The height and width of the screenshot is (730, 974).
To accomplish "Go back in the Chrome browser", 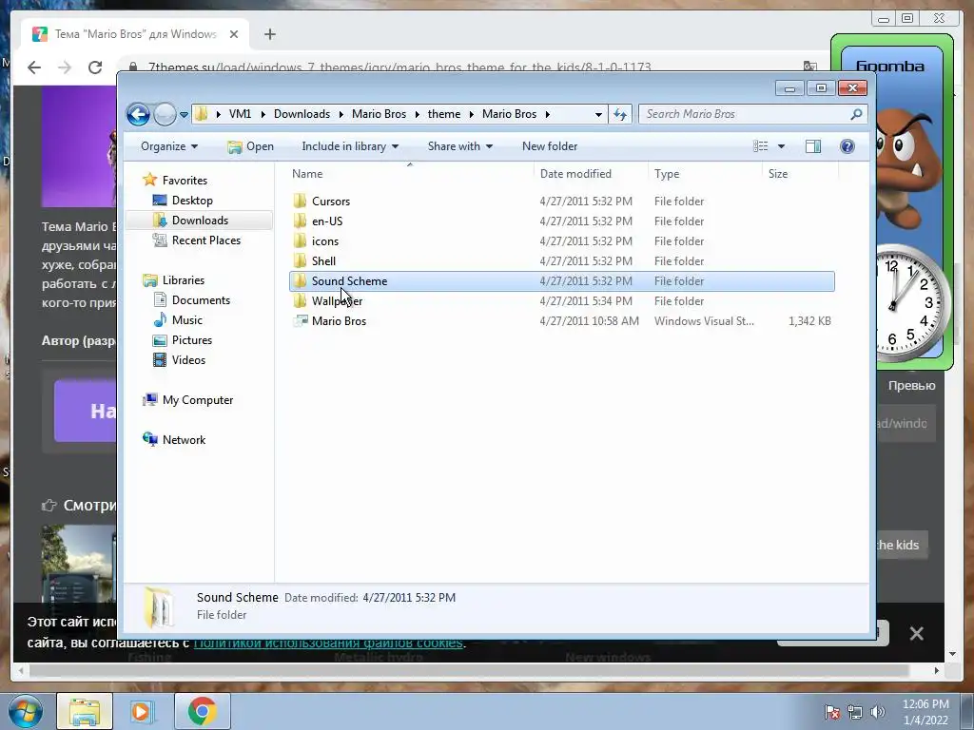I will 34,67.
